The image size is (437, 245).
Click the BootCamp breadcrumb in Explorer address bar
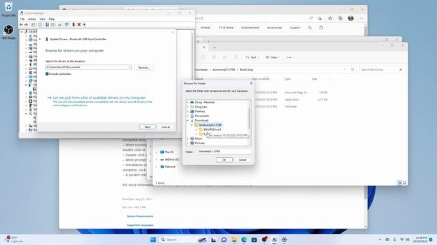click(246, 69)
